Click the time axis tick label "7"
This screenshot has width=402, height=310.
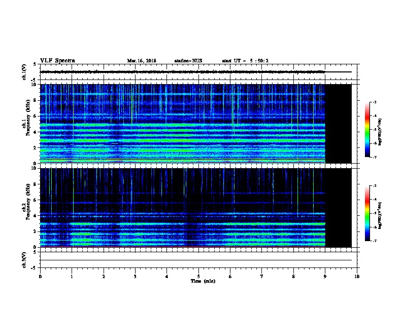(262, 277)
